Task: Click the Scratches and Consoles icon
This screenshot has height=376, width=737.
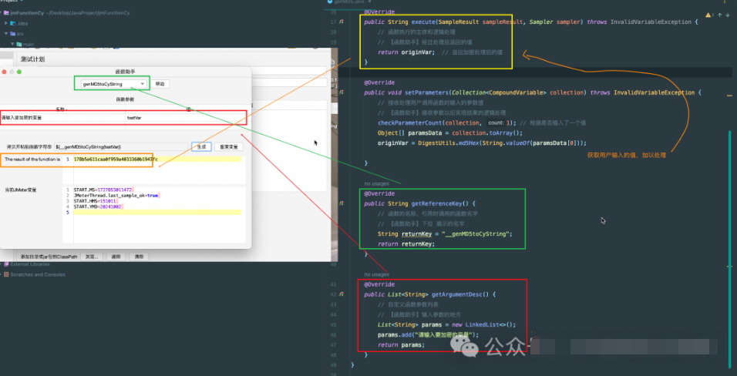Action: tap(7, 274)
